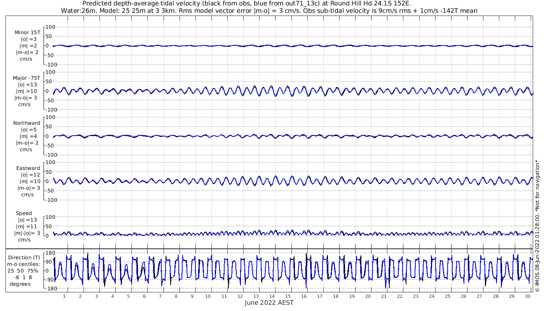Click day 14 on the date axis
The width and height of the screenshot is (544, 311).
272,297
